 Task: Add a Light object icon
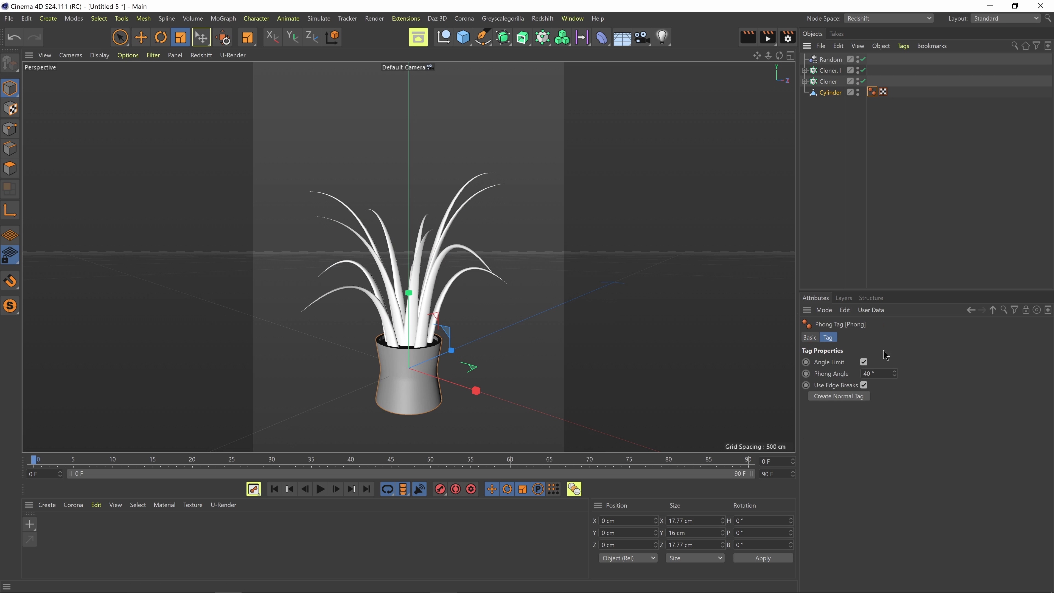(662, 37)
